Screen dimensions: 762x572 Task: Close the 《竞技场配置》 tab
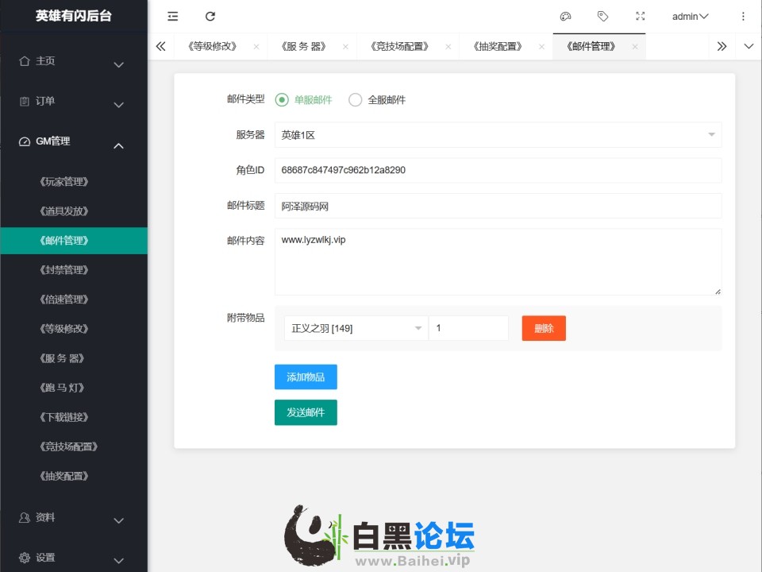[x=448, y=47]
